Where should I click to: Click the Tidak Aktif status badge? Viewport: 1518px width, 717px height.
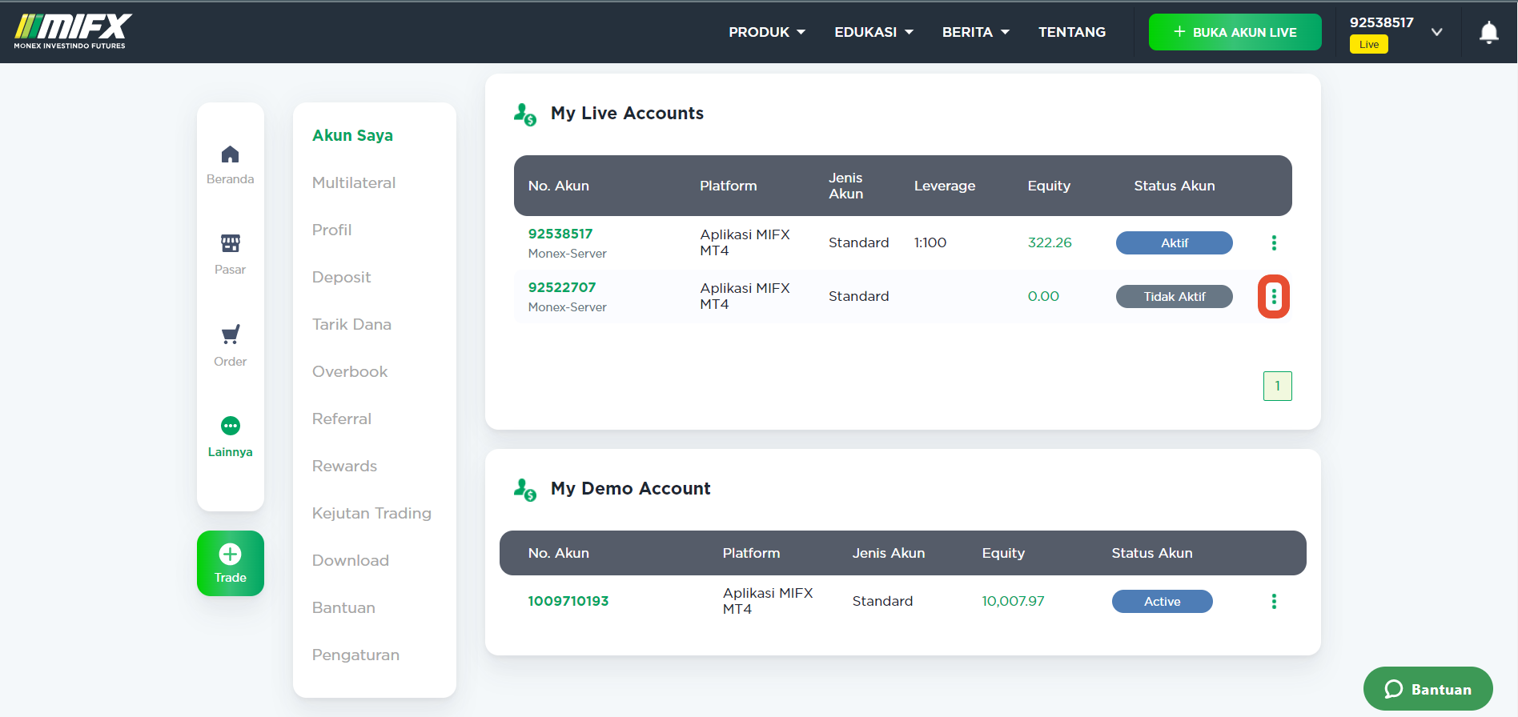click(1174, 296)
